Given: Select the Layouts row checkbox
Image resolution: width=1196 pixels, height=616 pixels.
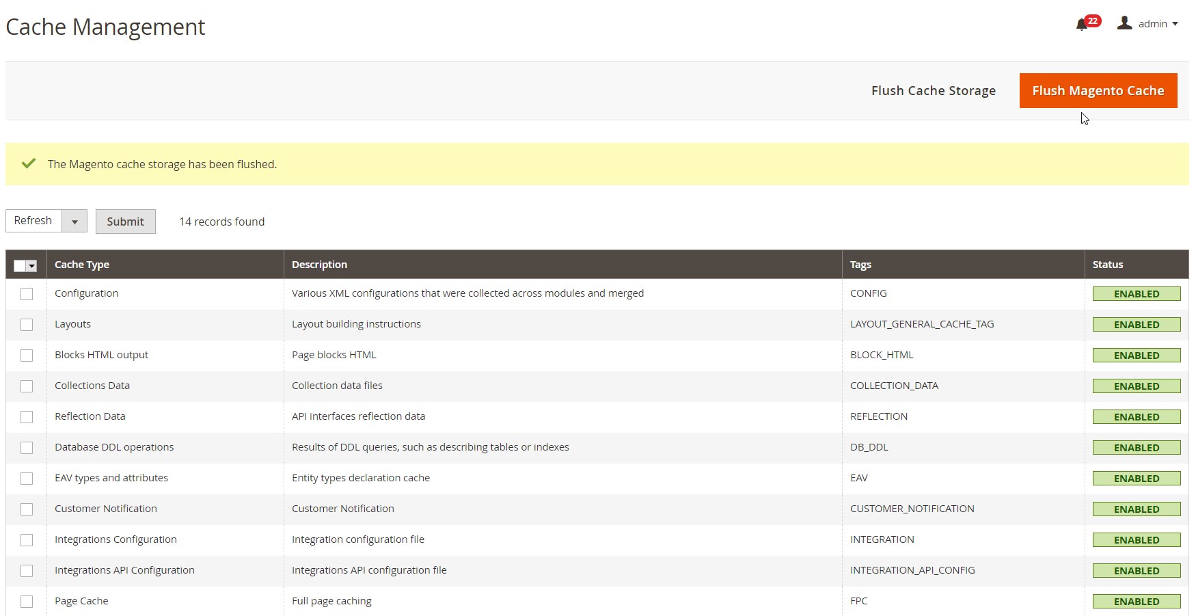Looking at the screenshot, I should pos(27,325).
